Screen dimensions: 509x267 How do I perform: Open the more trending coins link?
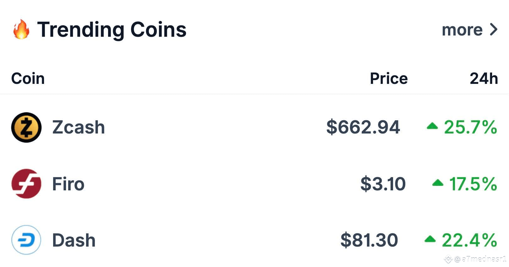pos(462,30)
